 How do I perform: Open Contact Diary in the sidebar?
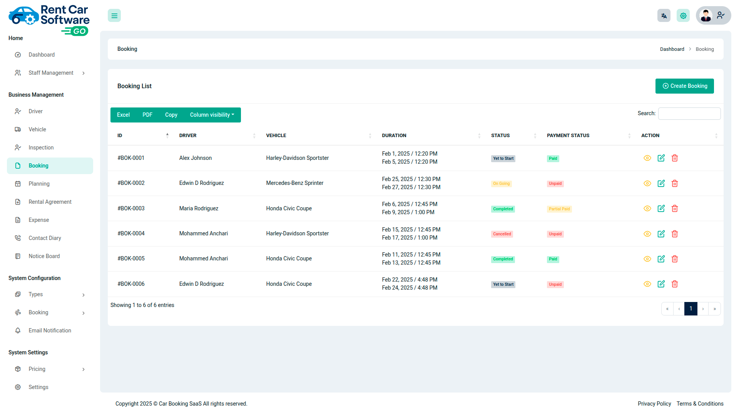50,238
